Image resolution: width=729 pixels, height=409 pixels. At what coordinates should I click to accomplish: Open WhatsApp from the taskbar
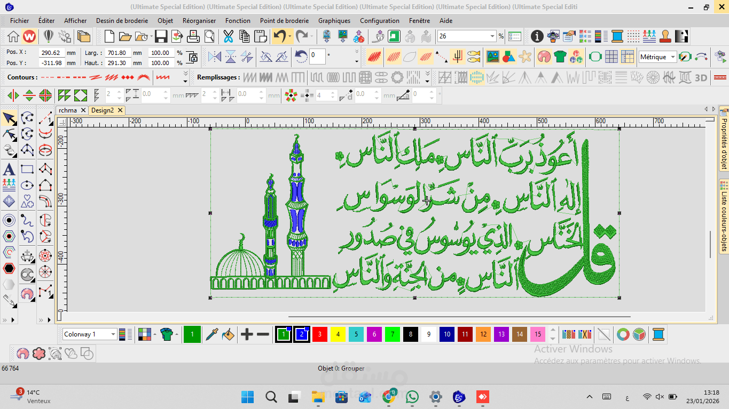[412, 397]
